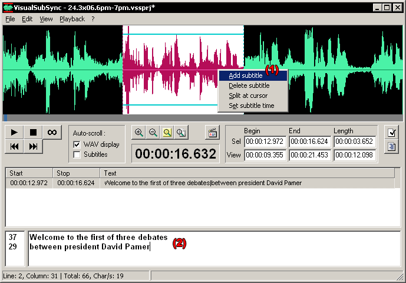This screenshot has height=283, width=406.
Task: Select Delete subtitle in context menu
Action: pyautogui.click(x=249, y=85)
